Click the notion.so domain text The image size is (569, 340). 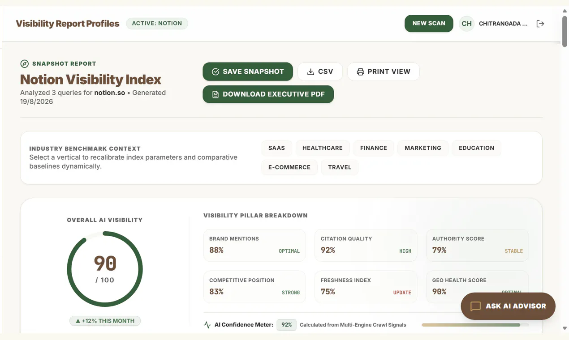click(x=109, y=93)
